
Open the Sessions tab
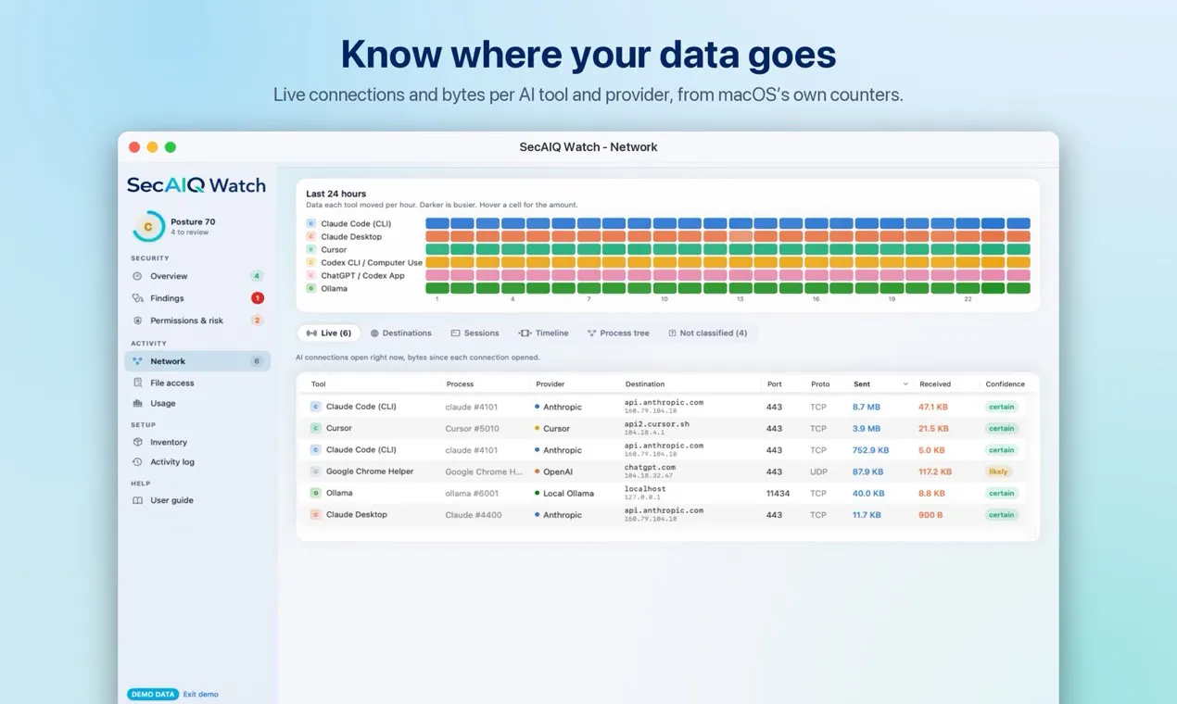[x=475, y=333]
